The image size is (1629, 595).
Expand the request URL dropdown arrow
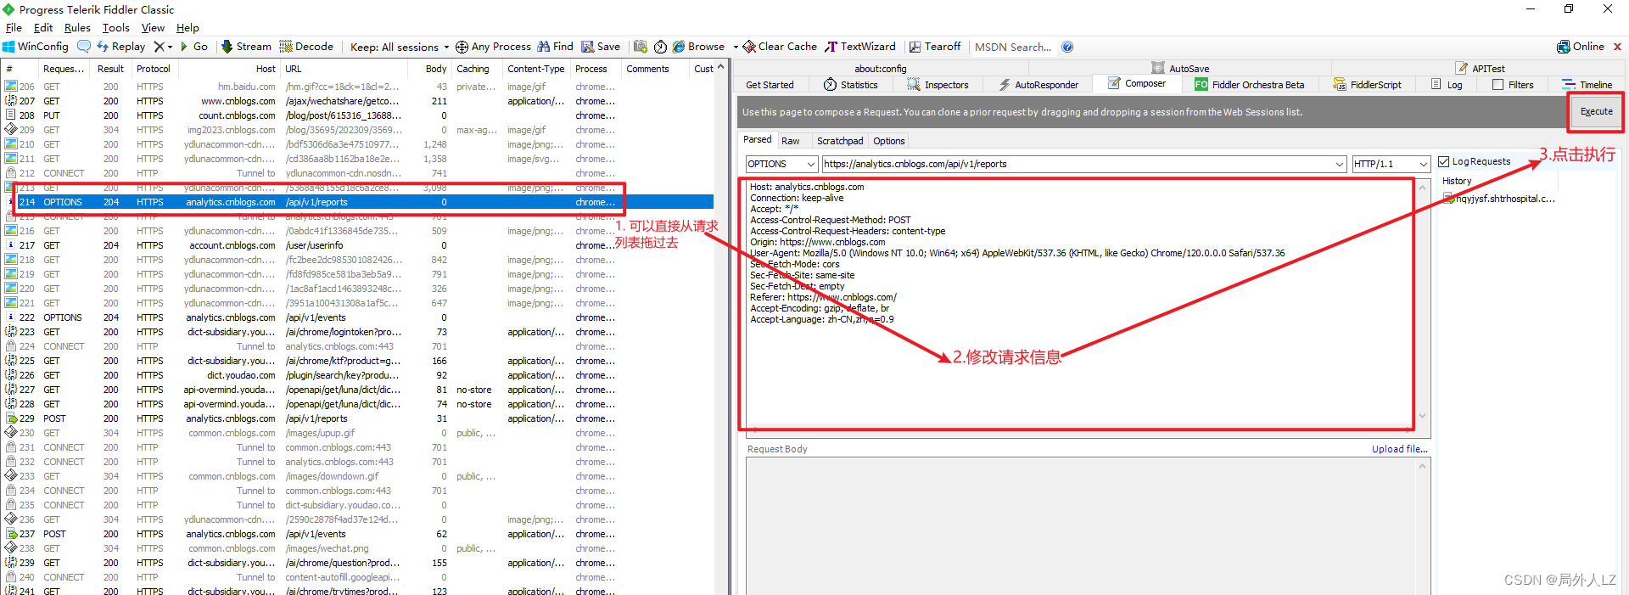click(1340, 164)
